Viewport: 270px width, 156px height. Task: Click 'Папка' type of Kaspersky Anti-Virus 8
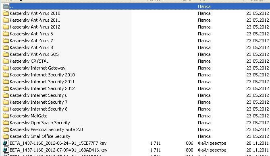(x=204, y=47)
